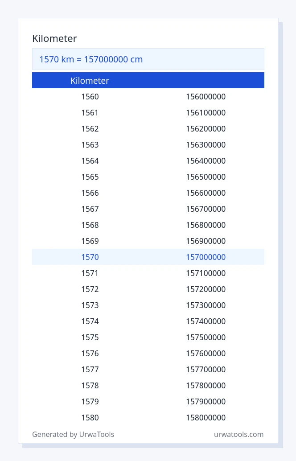Click the 1570 km = 157000000 cm result box
The height and width of the screenshot is (461, 296).
148,59
